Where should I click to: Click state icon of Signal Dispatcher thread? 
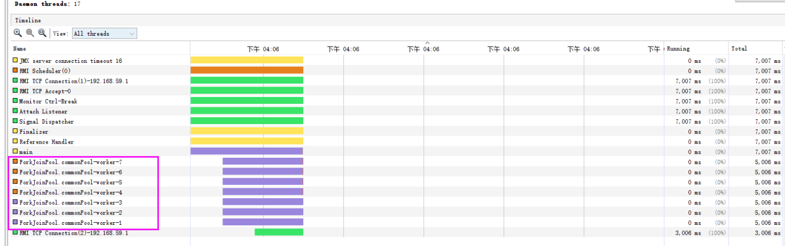(x=15, y=121)
